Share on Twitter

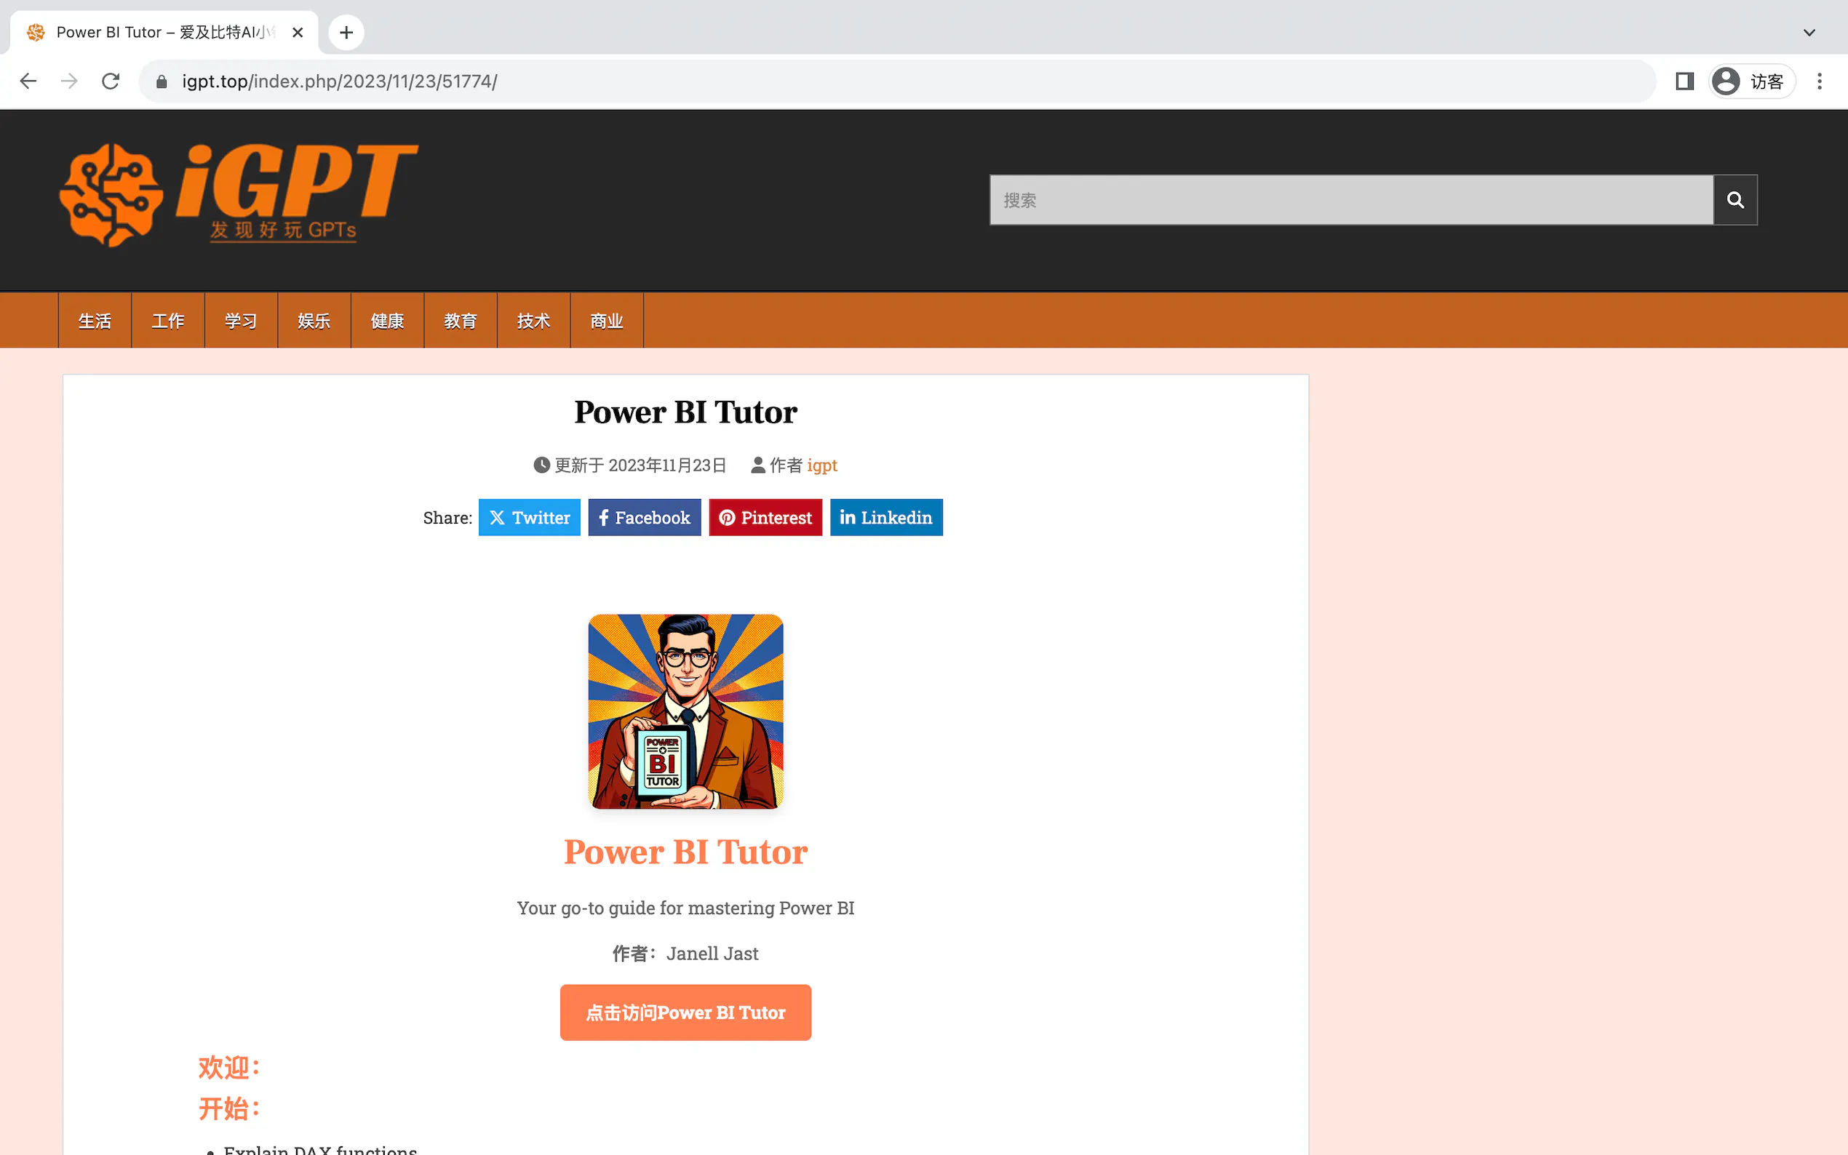click(530, 517)
